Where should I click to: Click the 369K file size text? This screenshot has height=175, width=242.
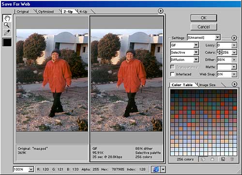point(22,153)
